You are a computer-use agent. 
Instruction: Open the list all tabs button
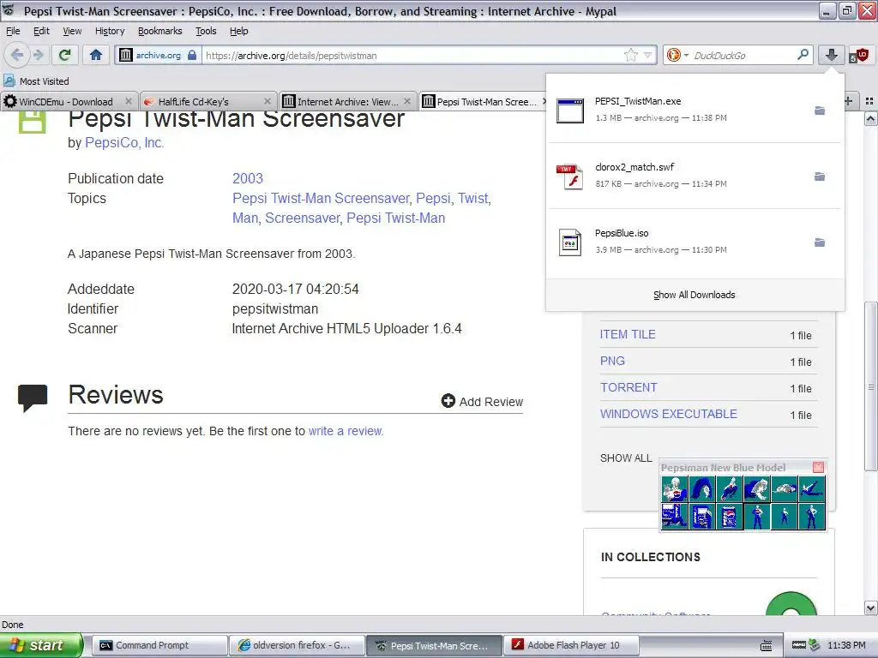coord(869,101)
